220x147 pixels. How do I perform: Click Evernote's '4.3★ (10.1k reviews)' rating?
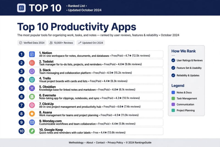128,98
